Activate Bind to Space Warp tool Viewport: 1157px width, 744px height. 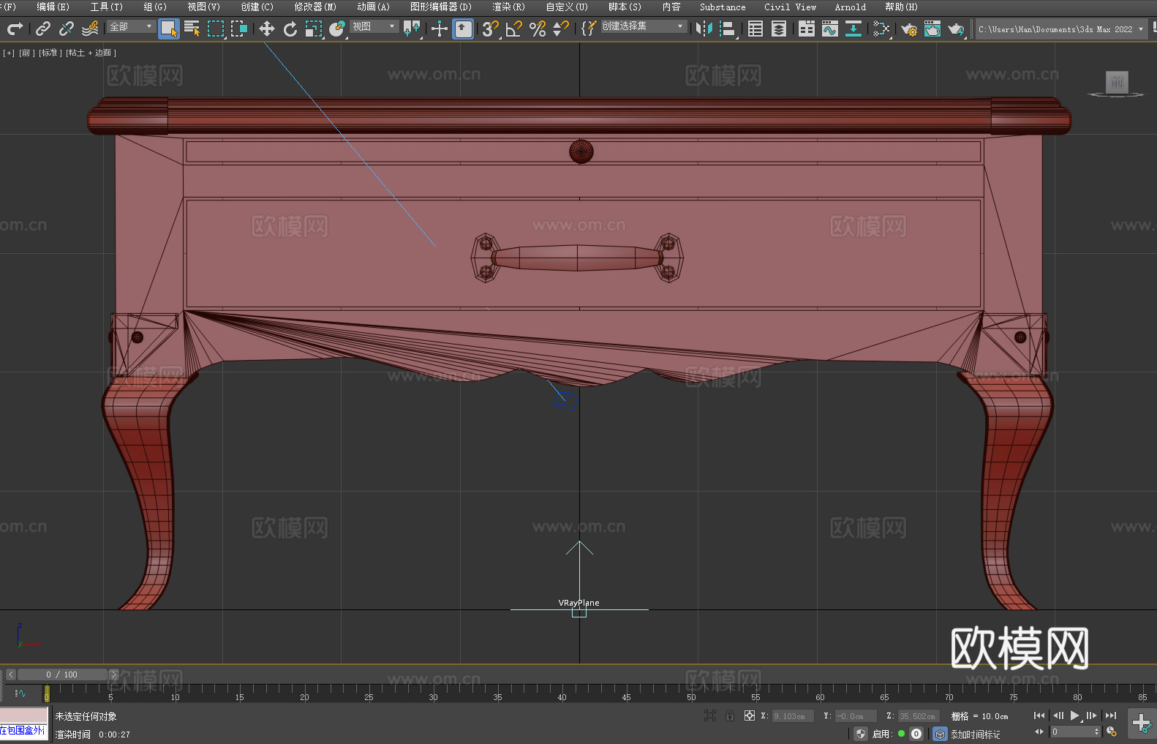click(90, 29)
